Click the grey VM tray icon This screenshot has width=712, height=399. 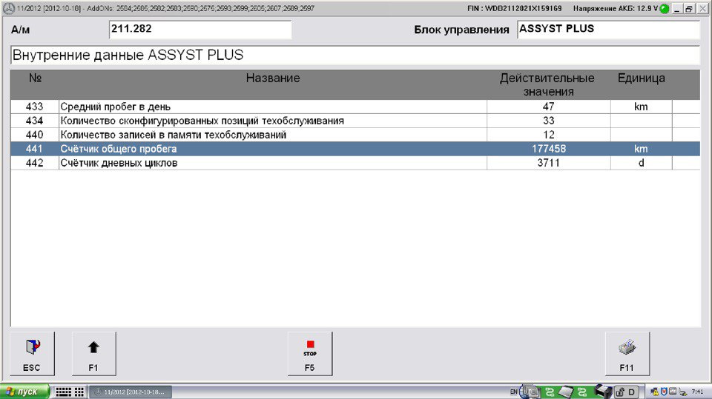click(x=673, y=392)
